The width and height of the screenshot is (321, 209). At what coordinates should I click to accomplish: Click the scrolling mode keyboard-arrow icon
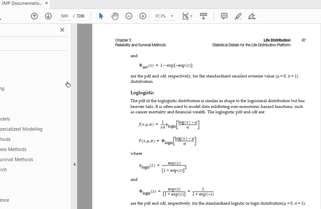[203, 16]
